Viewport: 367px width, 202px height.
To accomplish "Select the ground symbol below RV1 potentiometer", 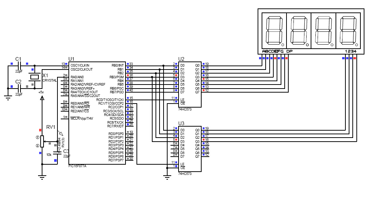I will [x=42, y=177].
